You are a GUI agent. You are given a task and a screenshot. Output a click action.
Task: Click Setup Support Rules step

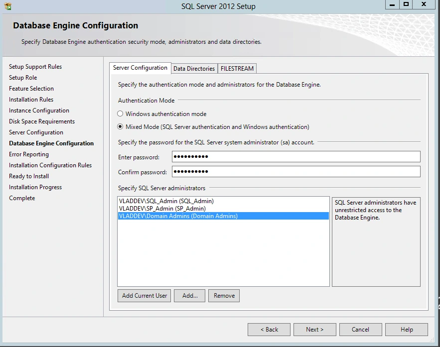click(35, 67)
